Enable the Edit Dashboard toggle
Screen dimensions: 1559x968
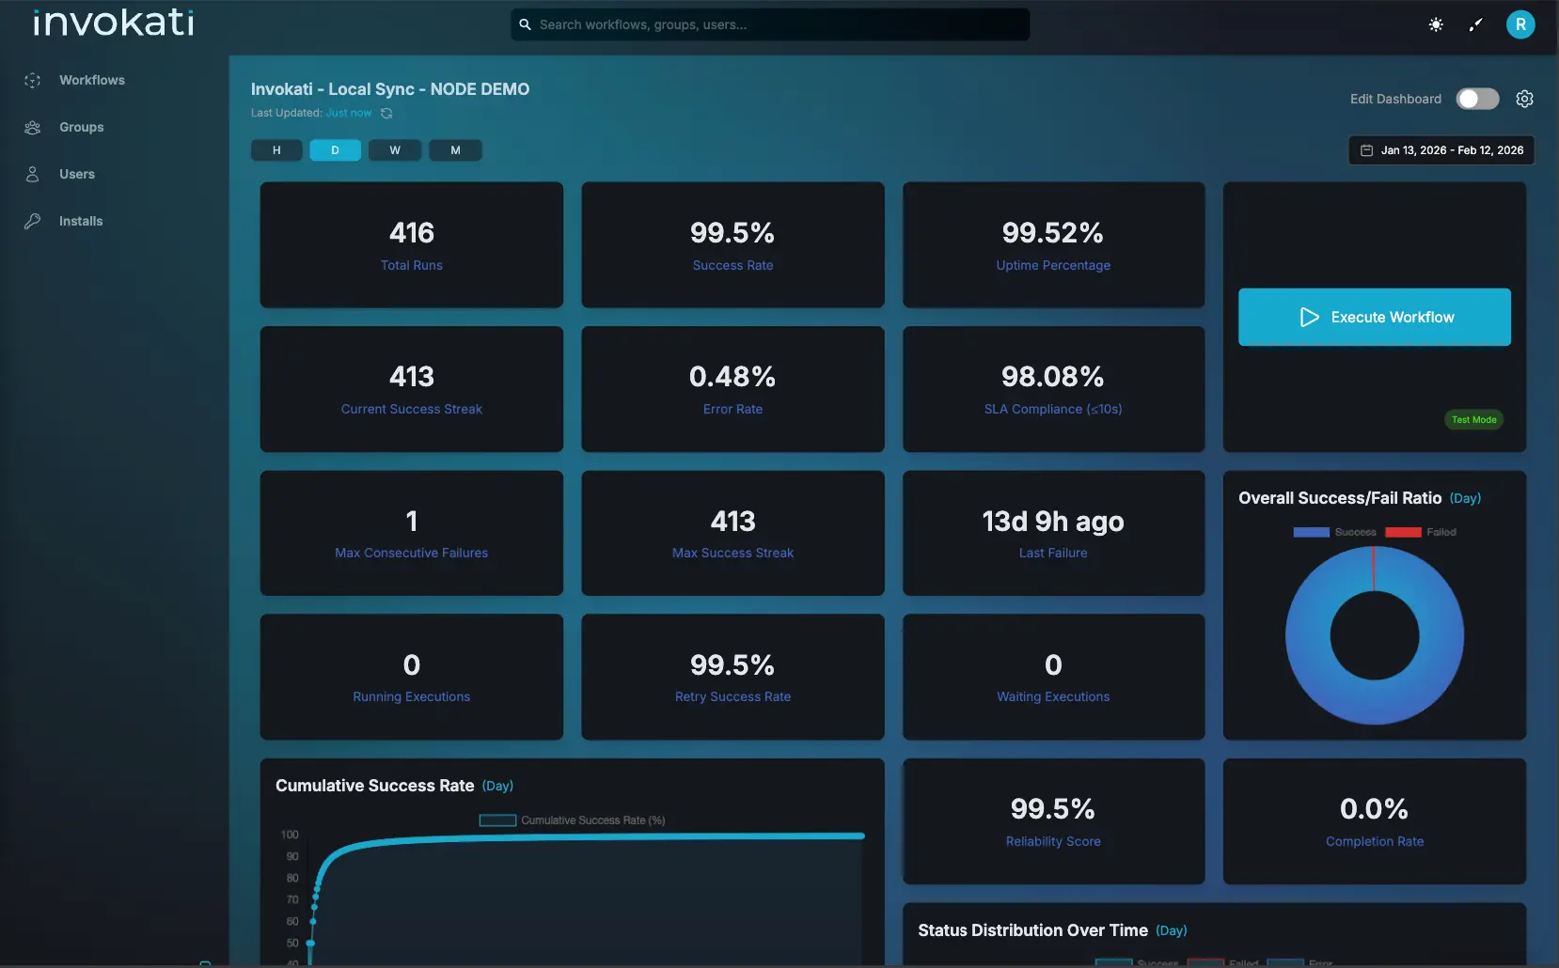click(1477, 98)
